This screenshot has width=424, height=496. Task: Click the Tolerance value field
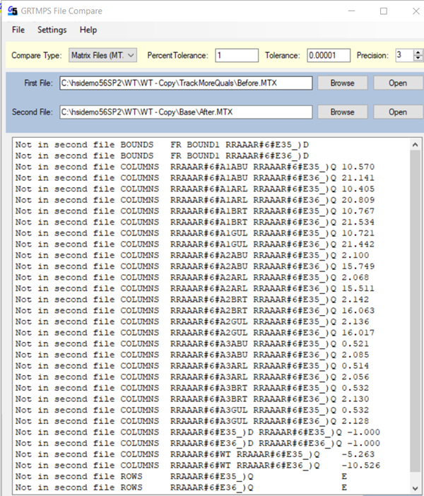(327, 55)
